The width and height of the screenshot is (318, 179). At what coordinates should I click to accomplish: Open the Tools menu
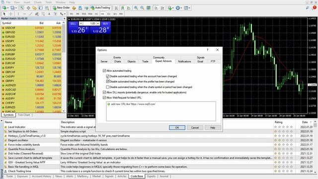[49, 2]
